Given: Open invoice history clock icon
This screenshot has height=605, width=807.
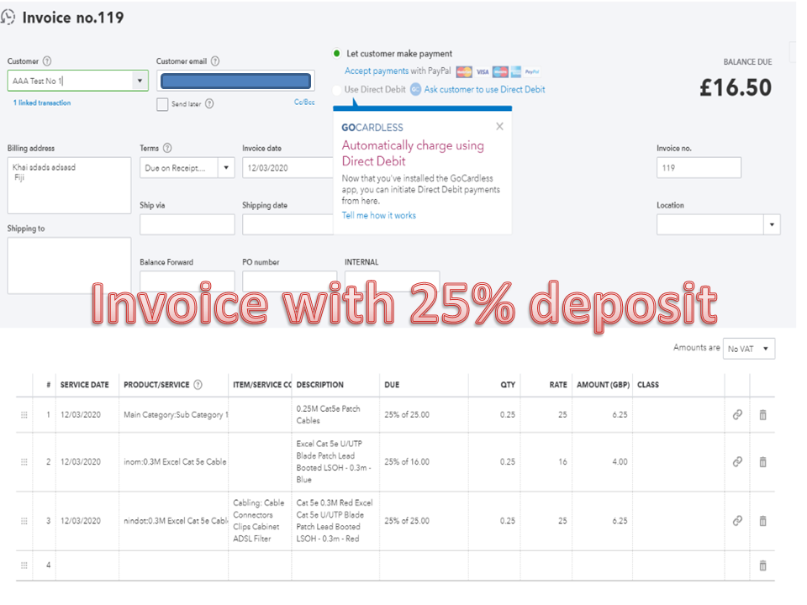Looking at the screenshot, I should pos(8,17).
